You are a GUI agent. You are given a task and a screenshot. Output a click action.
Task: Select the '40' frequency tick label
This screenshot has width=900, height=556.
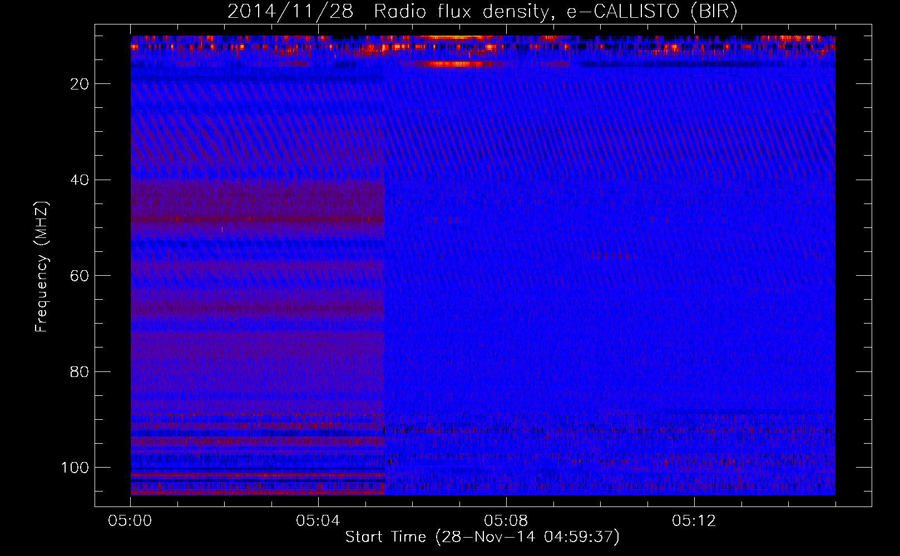pos(80,180)
